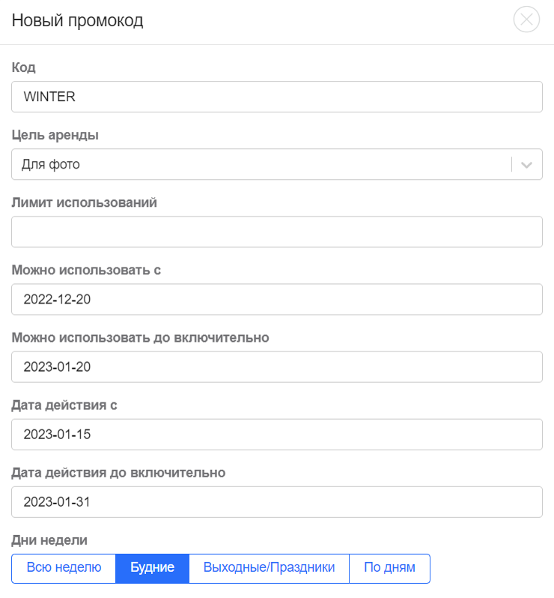This screenshot has height=598, width=554.
Task: Open the Для фото rental purpose combo box
Action: point(277,164)
